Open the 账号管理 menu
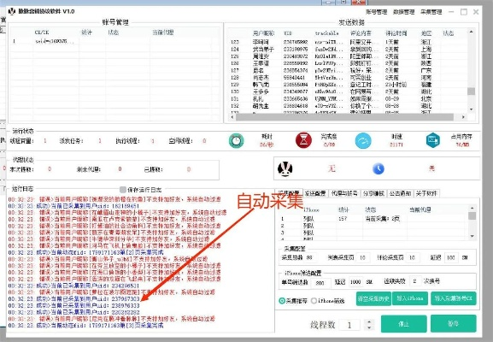493x342 pixels. (x=376, y=12)
